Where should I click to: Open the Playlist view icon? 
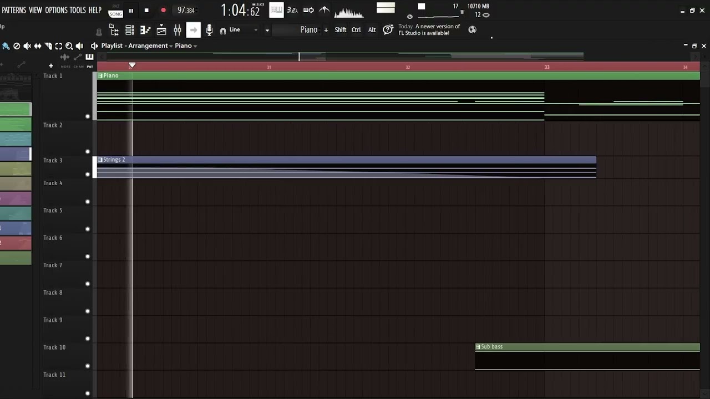tap(130, 30)
